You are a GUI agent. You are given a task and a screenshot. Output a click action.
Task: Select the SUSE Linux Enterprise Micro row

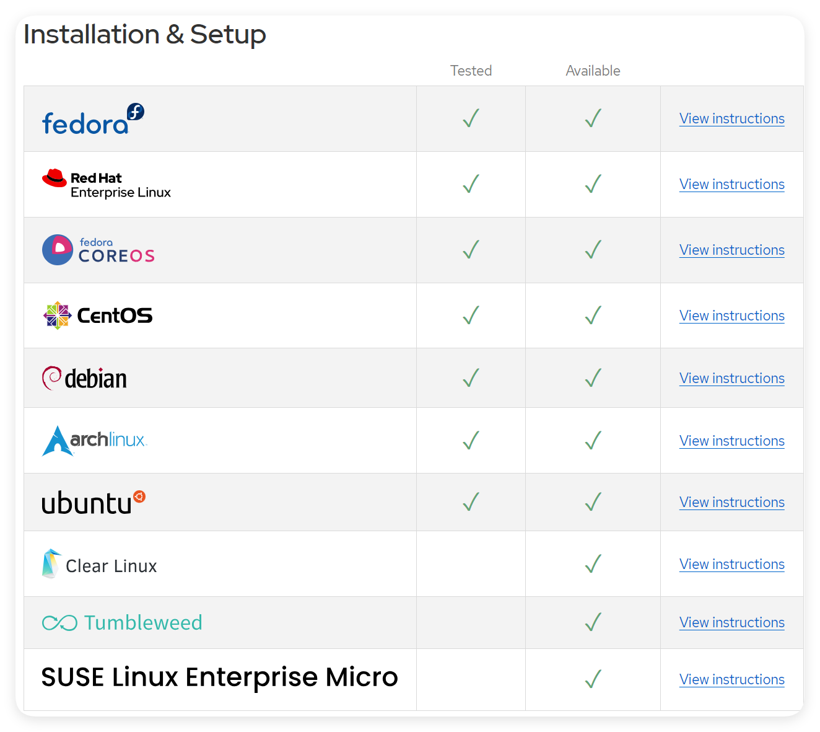click(219, 677)
